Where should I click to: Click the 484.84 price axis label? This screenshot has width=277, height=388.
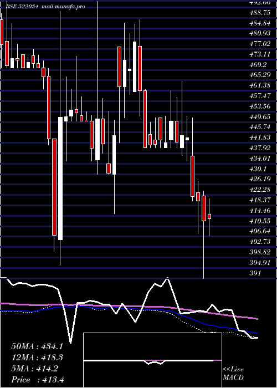pyautogui.click(x=260, y=23)
